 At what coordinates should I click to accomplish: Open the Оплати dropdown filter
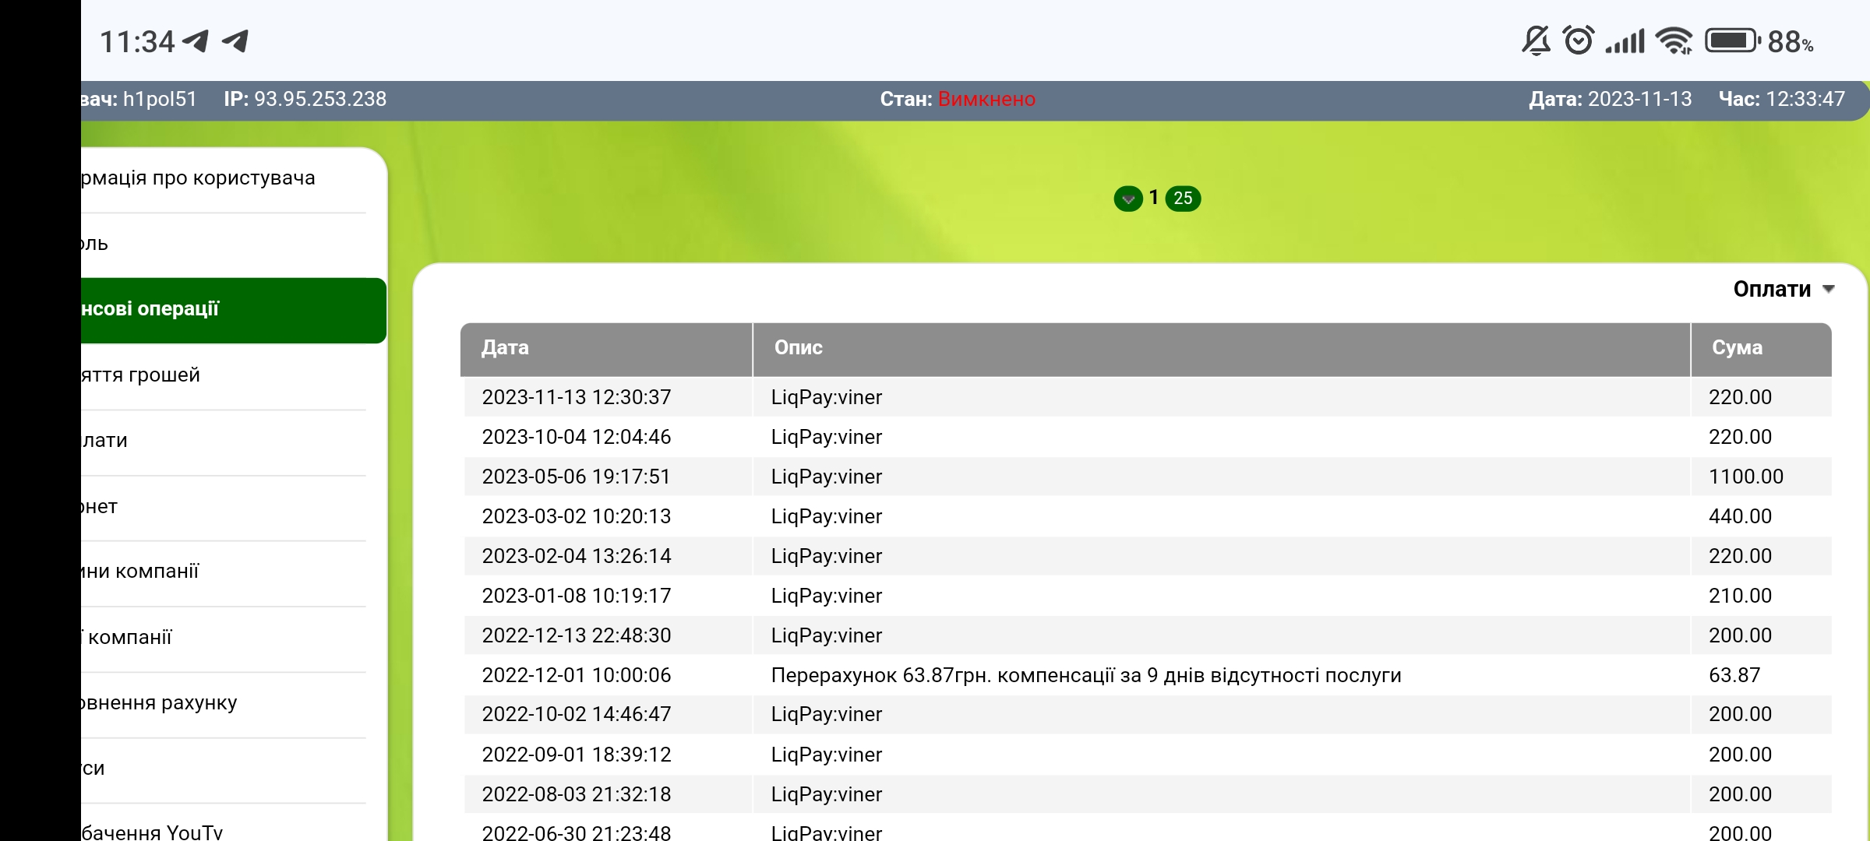(x=1784, y=289)
